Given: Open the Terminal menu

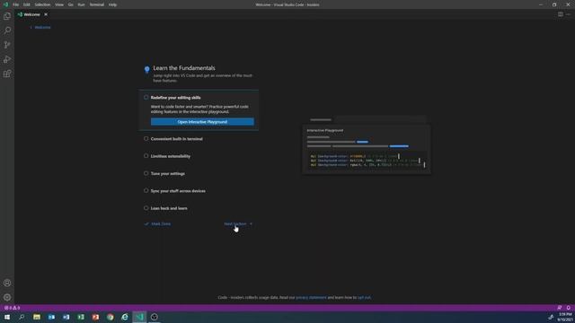Looking at the screenshot, I should pos(97,4).
